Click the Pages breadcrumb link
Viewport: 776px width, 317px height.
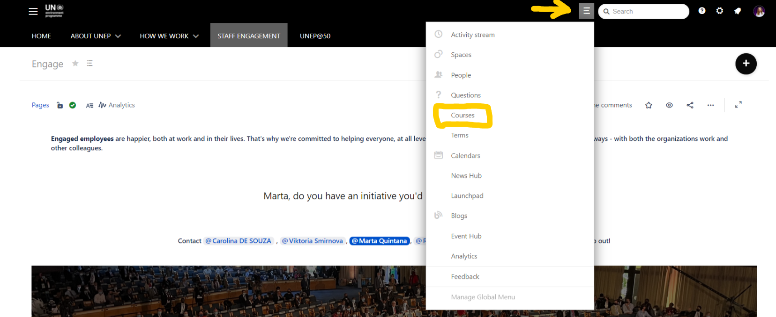tap(40, 105)
